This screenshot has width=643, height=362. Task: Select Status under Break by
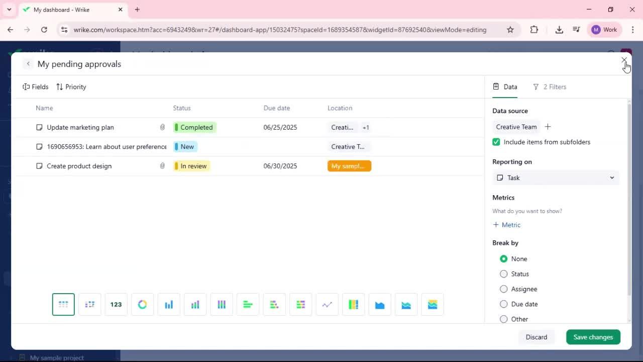(504, 274)
